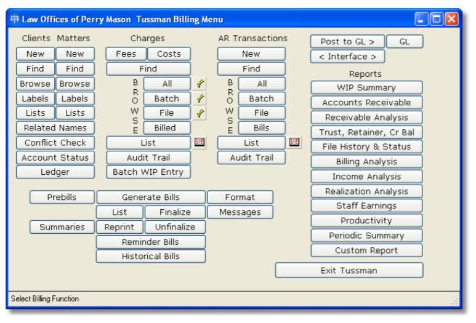Open the WIP Summary report
Image resolution: width=476 pixels, height=323 pixels.
[x=367, y=87]
